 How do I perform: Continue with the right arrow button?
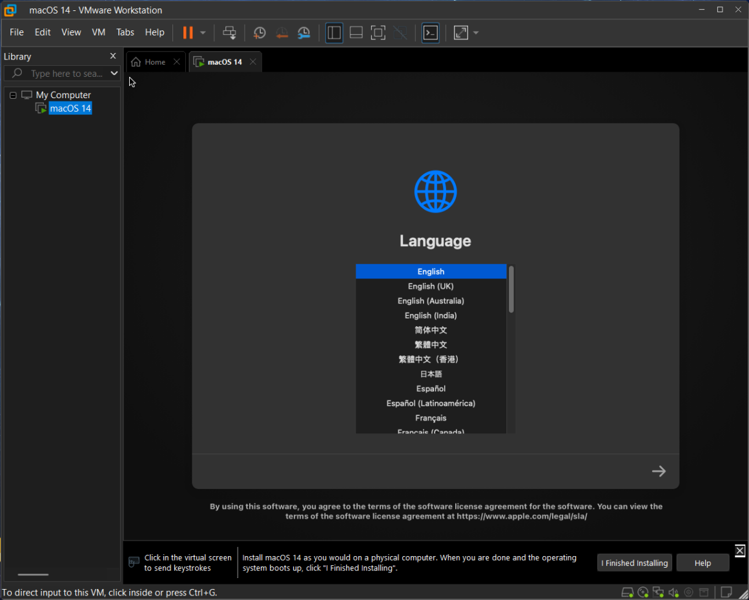659,471
